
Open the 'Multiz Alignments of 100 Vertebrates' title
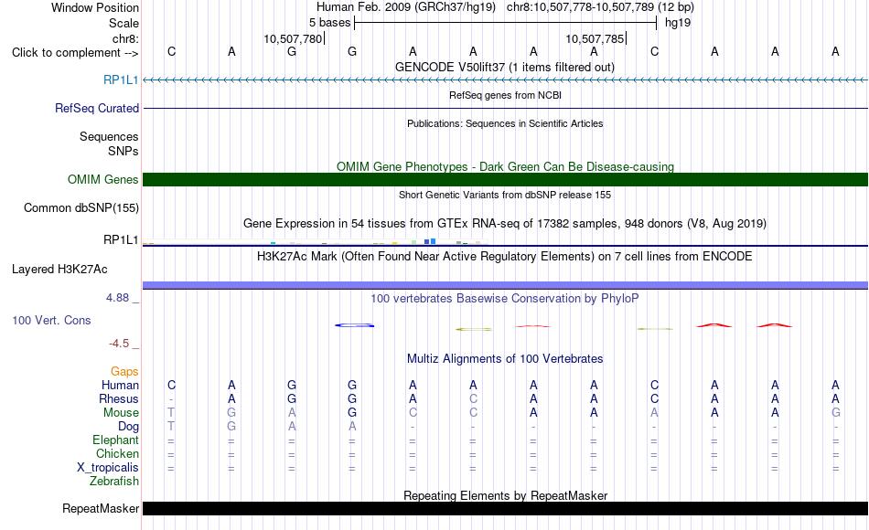[505, 359]
